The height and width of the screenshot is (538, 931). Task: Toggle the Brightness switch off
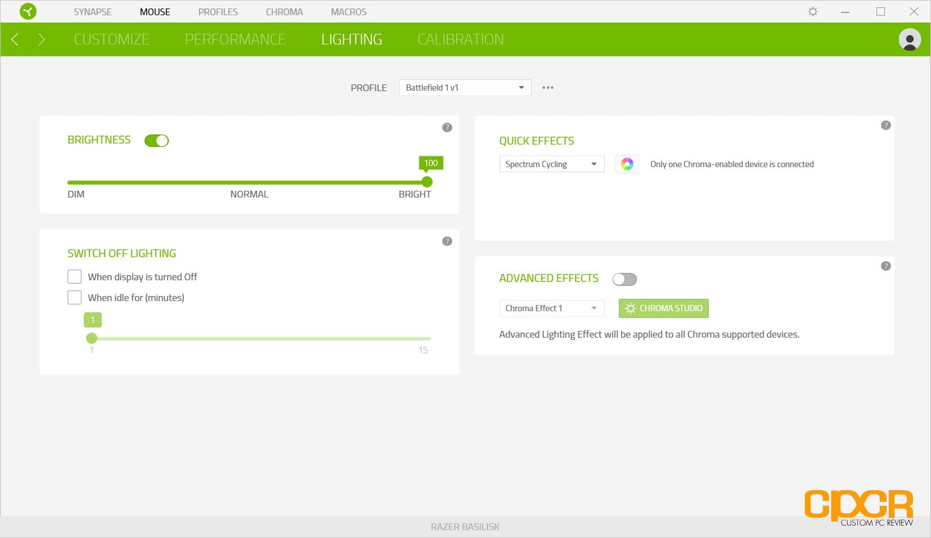click(x=156, y=140)
